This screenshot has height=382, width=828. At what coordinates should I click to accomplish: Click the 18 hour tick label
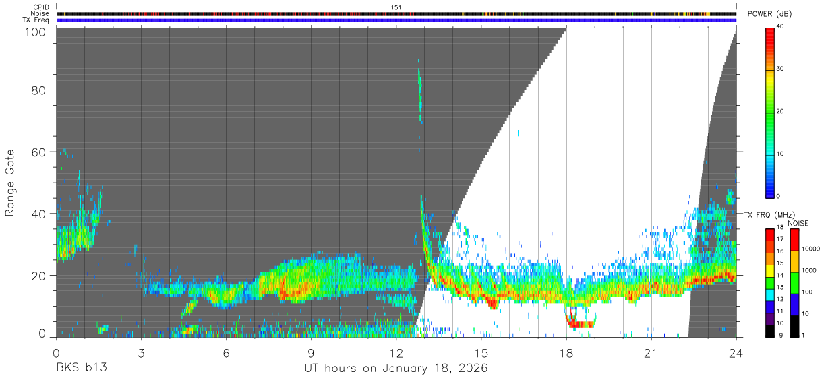[x=566, y=353]
